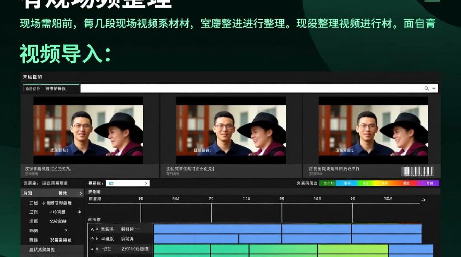Select the left video thumbnail
The height and width of the screenshot is (257, 461).
(88, 130)
